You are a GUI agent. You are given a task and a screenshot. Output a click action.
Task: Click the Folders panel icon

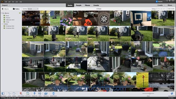(x=14, y=9)
